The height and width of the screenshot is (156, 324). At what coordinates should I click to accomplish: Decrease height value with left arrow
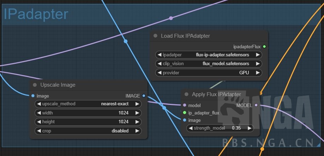click(39, 122)
